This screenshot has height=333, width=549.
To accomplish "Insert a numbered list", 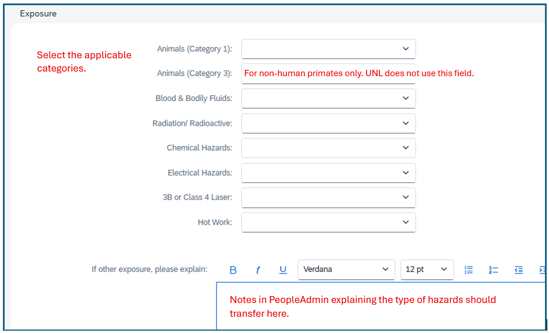I will click(494, 270).
